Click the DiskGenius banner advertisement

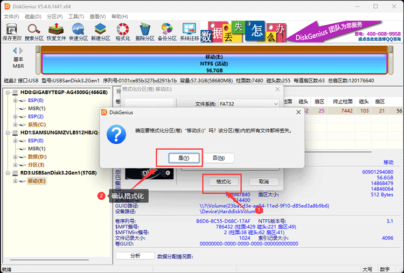pyautogui.click(x=301, y=32)
